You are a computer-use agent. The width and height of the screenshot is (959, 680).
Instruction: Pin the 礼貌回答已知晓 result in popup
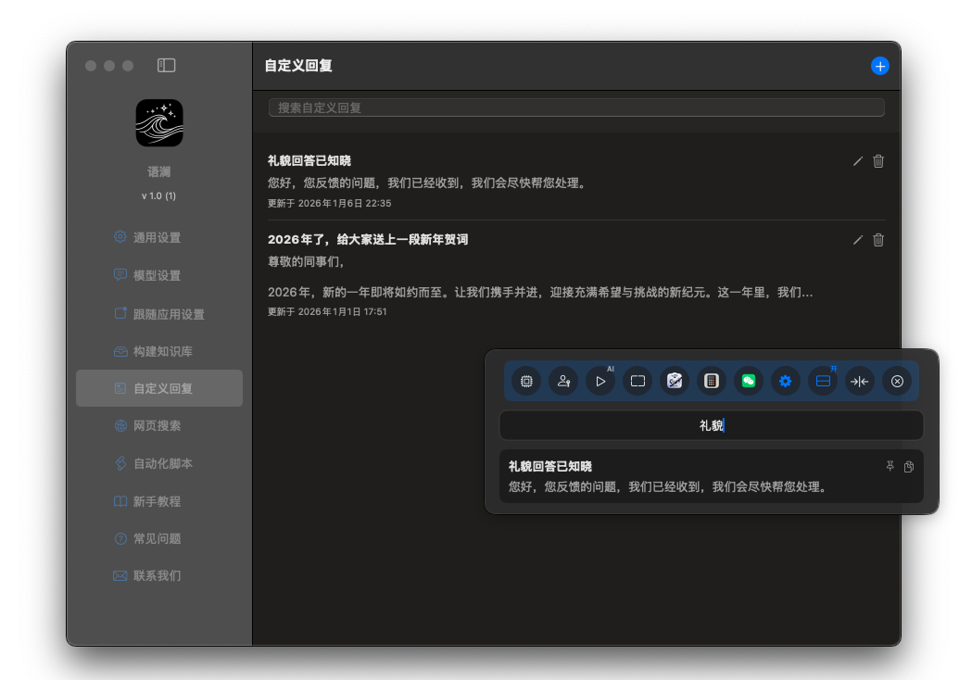(x=890, y=467)
